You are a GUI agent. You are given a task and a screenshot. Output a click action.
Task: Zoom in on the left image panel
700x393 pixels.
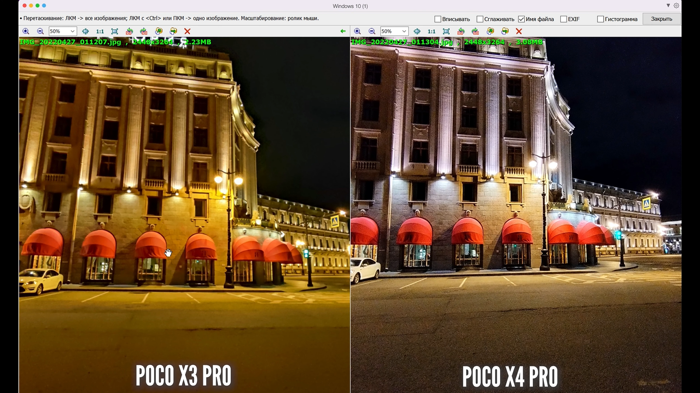26,31
